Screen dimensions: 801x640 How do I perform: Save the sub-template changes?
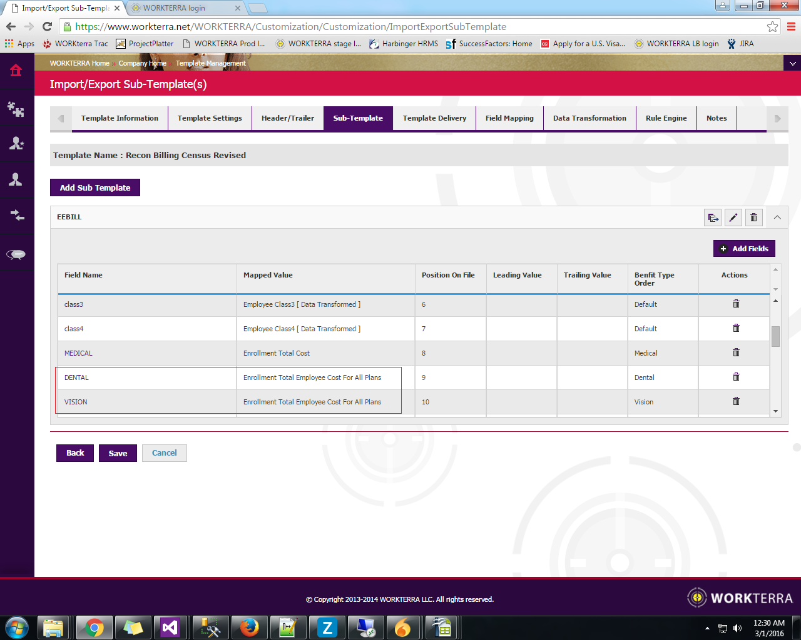[118, 452]
